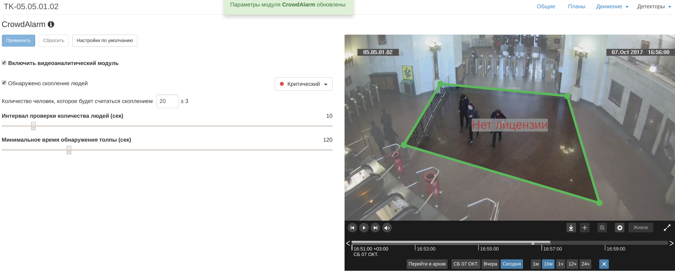Click the TK-05.05.01.02 camera title
The width and height of the screenshot is (675, 271).
[x=31, y=6]
